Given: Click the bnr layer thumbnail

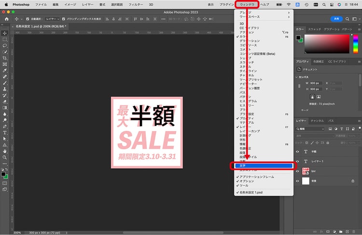Looking at the screenshot, I should point(306,171).
